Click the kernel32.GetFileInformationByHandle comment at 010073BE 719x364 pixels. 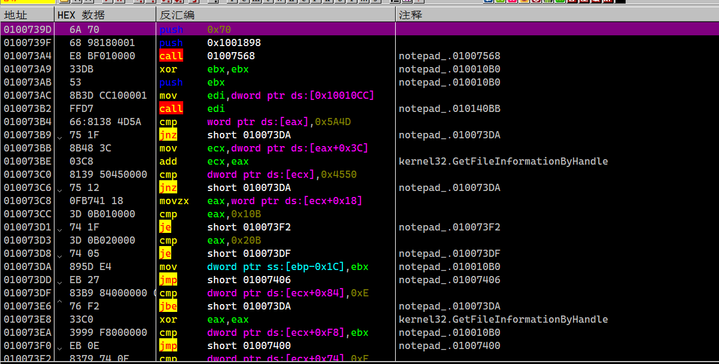[x=503, y=162]
